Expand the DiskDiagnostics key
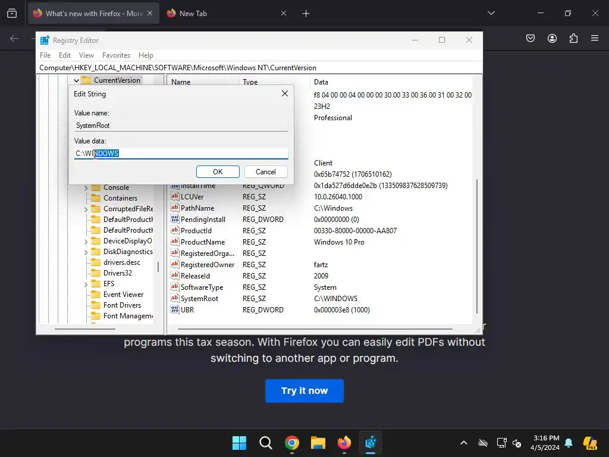Screen dimensions: 609x457 pos(86,252)
